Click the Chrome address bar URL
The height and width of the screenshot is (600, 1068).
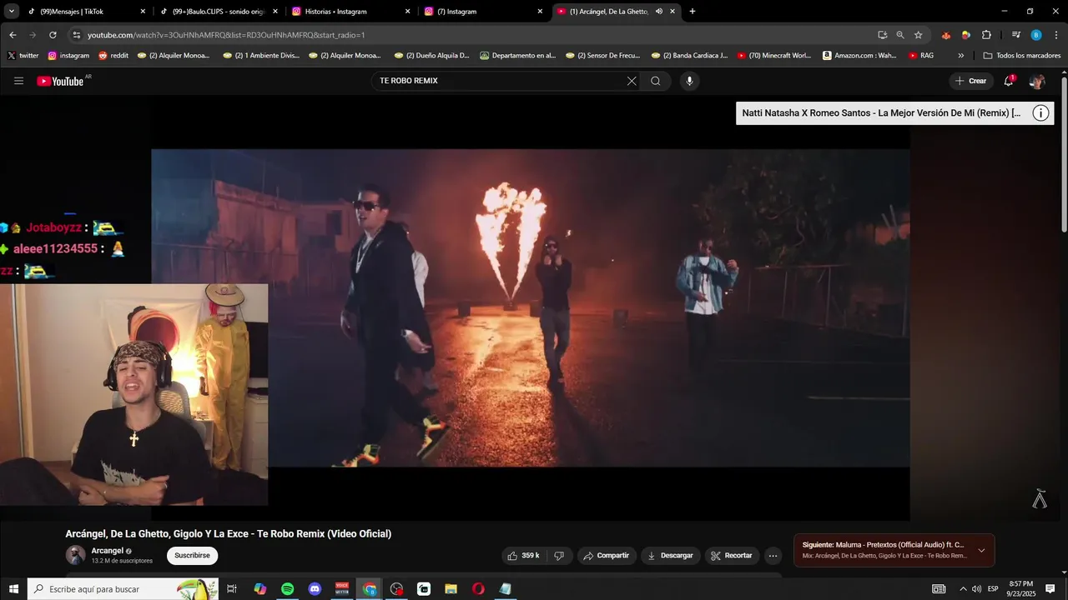tap(226, 35)
